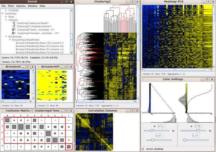Viewport: 216px width, 152px height.
Task: Click the dendrogram icon beside Clustering2
Action: (14, 26)
